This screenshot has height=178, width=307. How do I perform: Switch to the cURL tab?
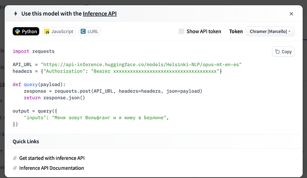89,31
